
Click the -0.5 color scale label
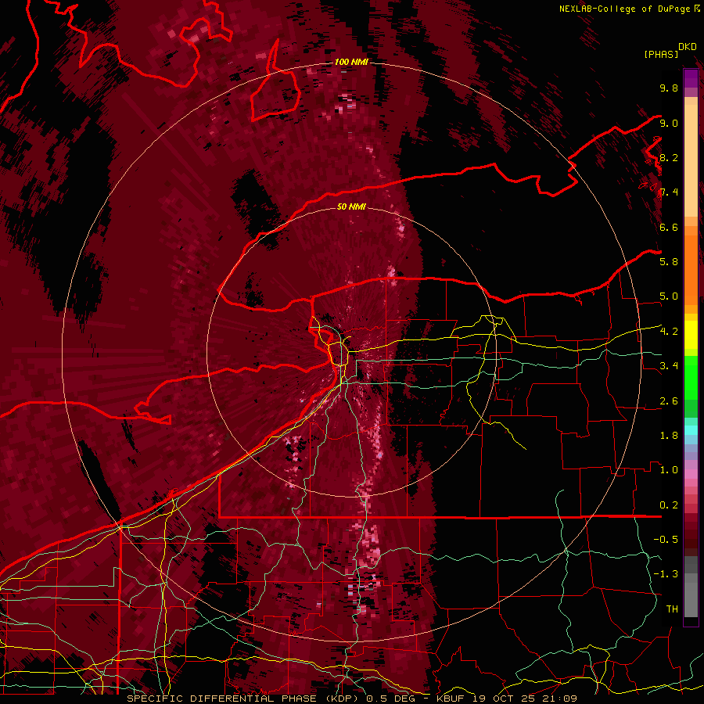666,540
